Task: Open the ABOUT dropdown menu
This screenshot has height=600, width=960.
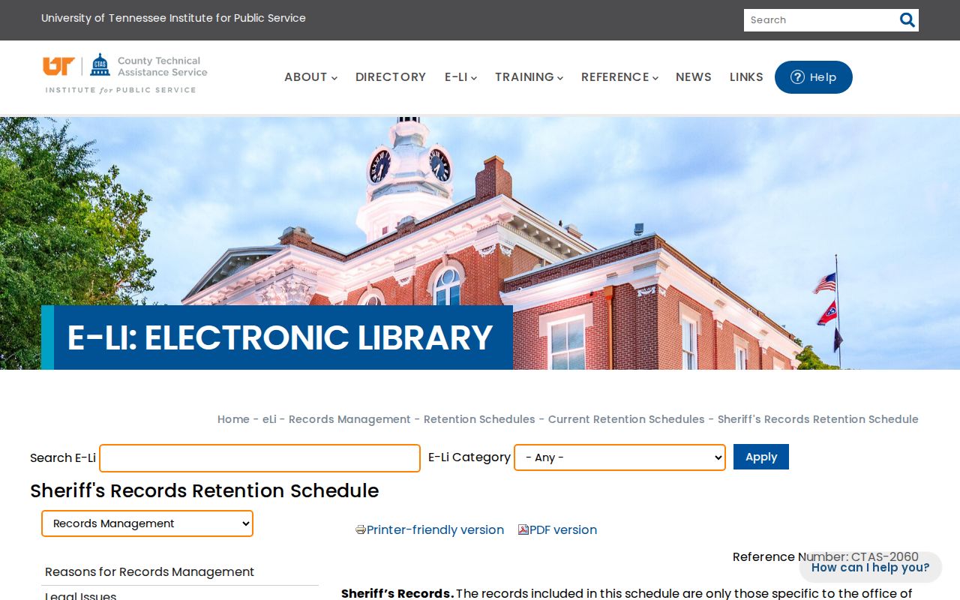Action: (310, 77)
